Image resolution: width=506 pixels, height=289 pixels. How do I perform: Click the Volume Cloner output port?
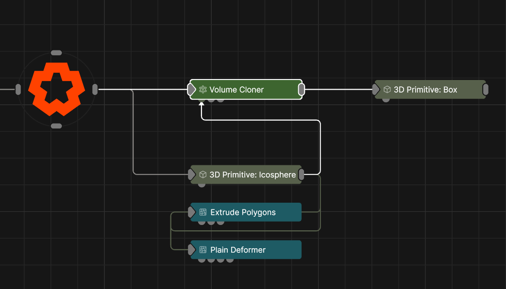point(302,89)
